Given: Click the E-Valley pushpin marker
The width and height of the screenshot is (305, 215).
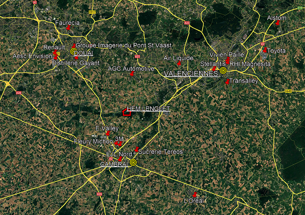Looking at the screenshot, I should [108, 133].
